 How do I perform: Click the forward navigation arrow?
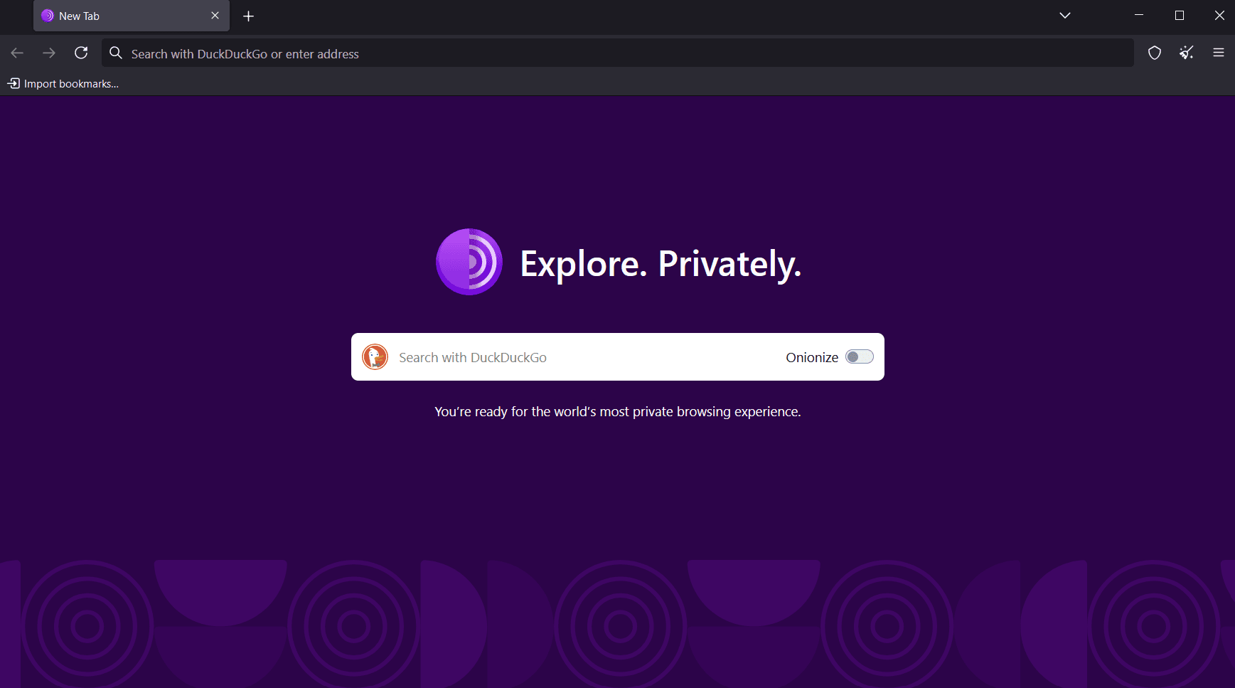[x=49, y=53]
